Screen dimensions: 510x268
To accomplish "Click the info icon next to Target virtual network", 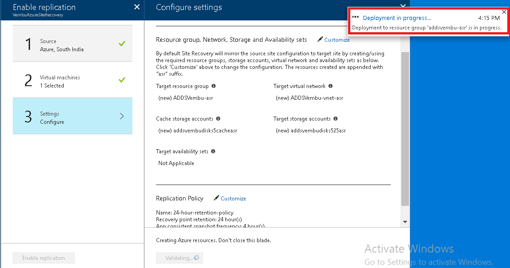I will click(x=330, y=86).
